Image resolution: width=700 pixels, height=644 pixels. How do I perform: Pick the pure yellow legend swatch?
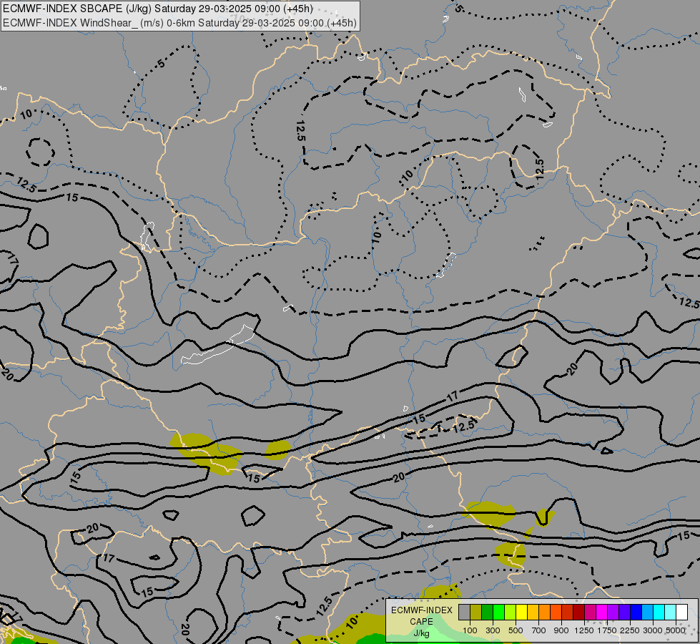[x=521, y=613]
